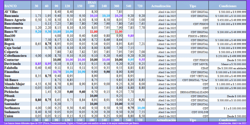This screenshot has width=250, height=125.
Task: Select the 'Los bancos tienen diferentes tipos' footnote
Action: pos(72,123)
